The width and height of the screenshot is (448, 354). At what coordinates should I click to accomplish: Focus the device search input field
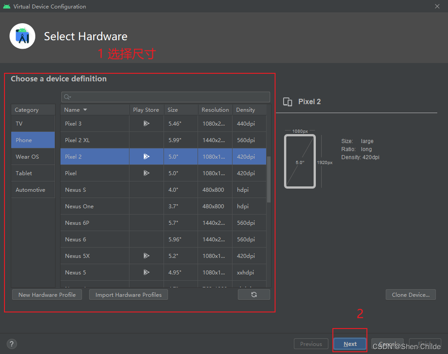(x=166, y=97)
